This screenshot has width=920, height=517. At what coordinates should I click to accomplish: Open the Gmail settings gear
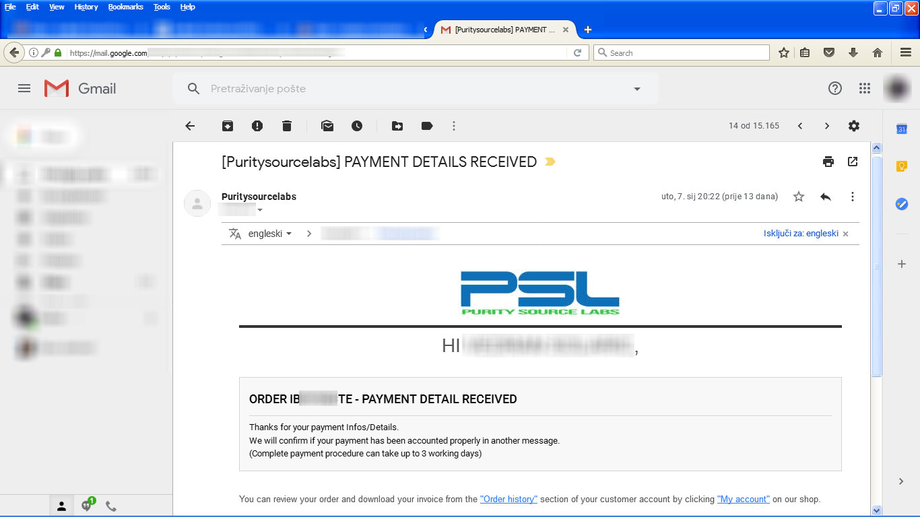854,126
